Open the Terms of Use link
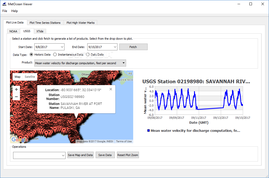Screen dimensions: 269x178 click(124, 141)
